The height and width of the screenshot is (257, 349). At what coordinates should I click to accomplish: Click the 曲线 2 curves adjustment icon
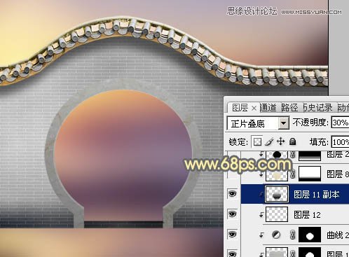(277, 235)
